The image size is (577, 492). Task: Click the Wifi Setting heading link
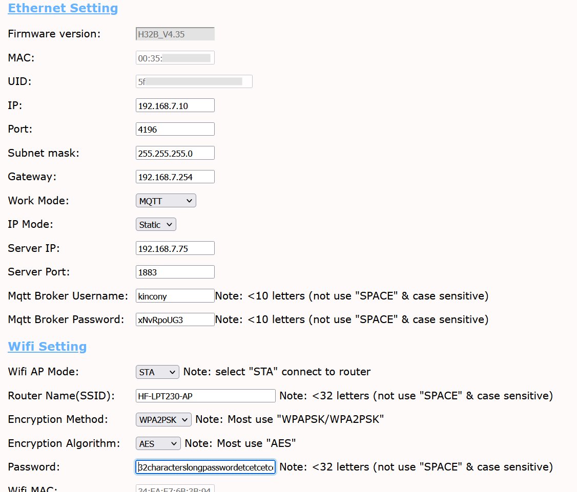(x=47, y=347)
